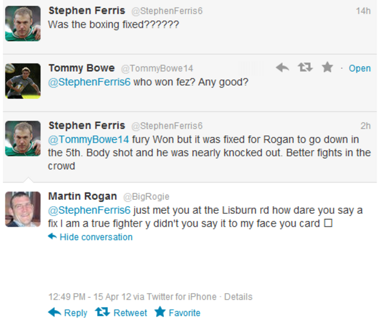The height and width of the screenshot is (322, 382).
Task: Click the Reply arrow icon below Martin Rogan's tweet
Action: click(54, 312)
